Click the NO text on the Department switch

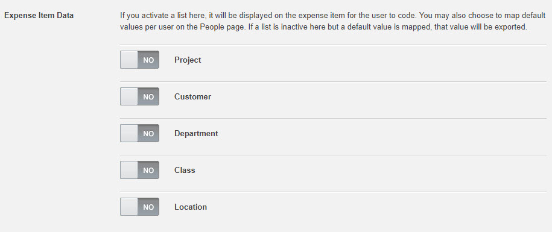tap(148, 134)
